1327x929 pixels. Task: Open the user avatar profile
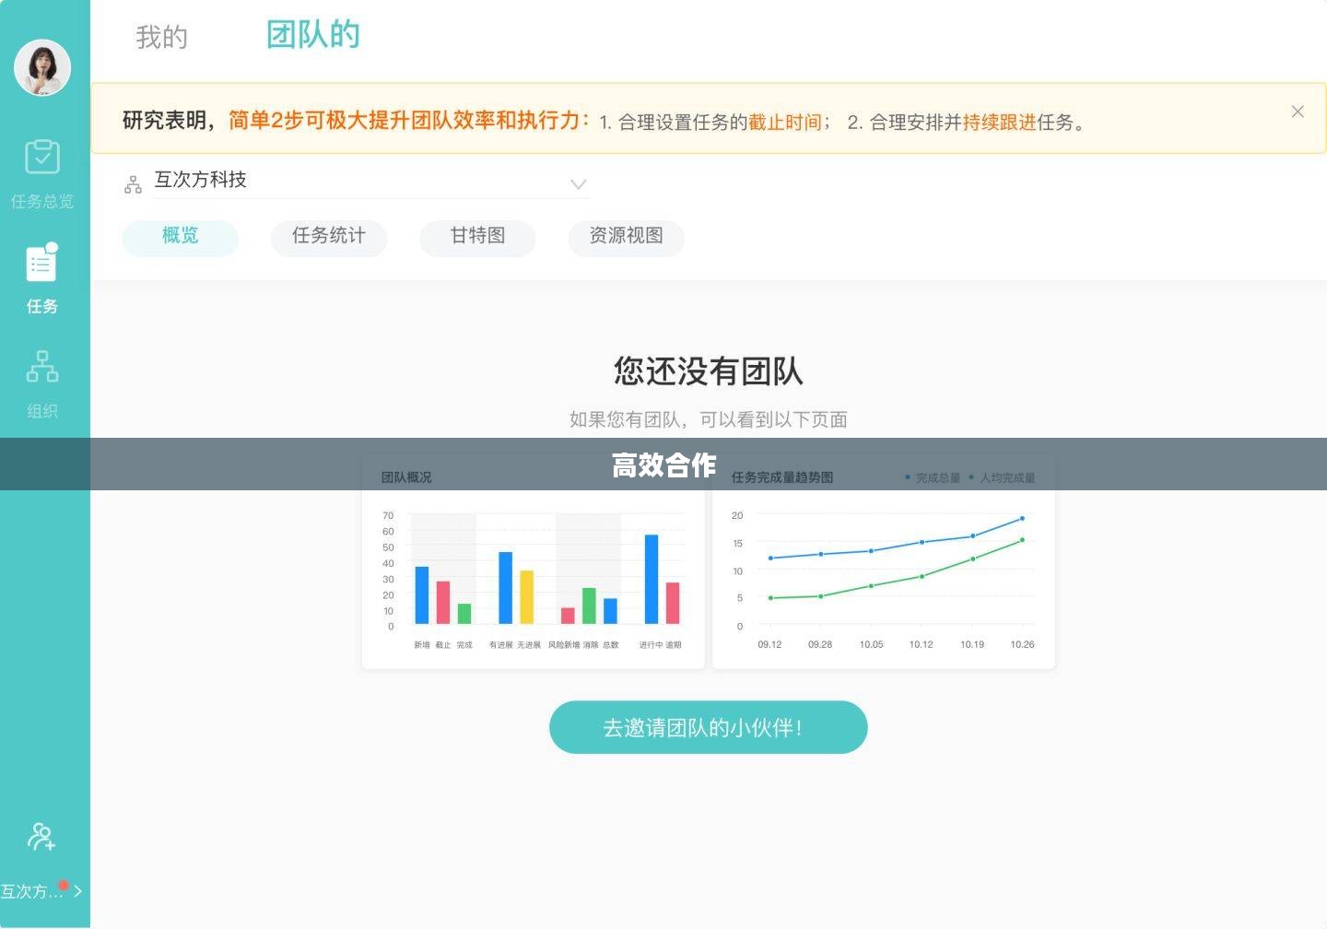click(42, 67)
